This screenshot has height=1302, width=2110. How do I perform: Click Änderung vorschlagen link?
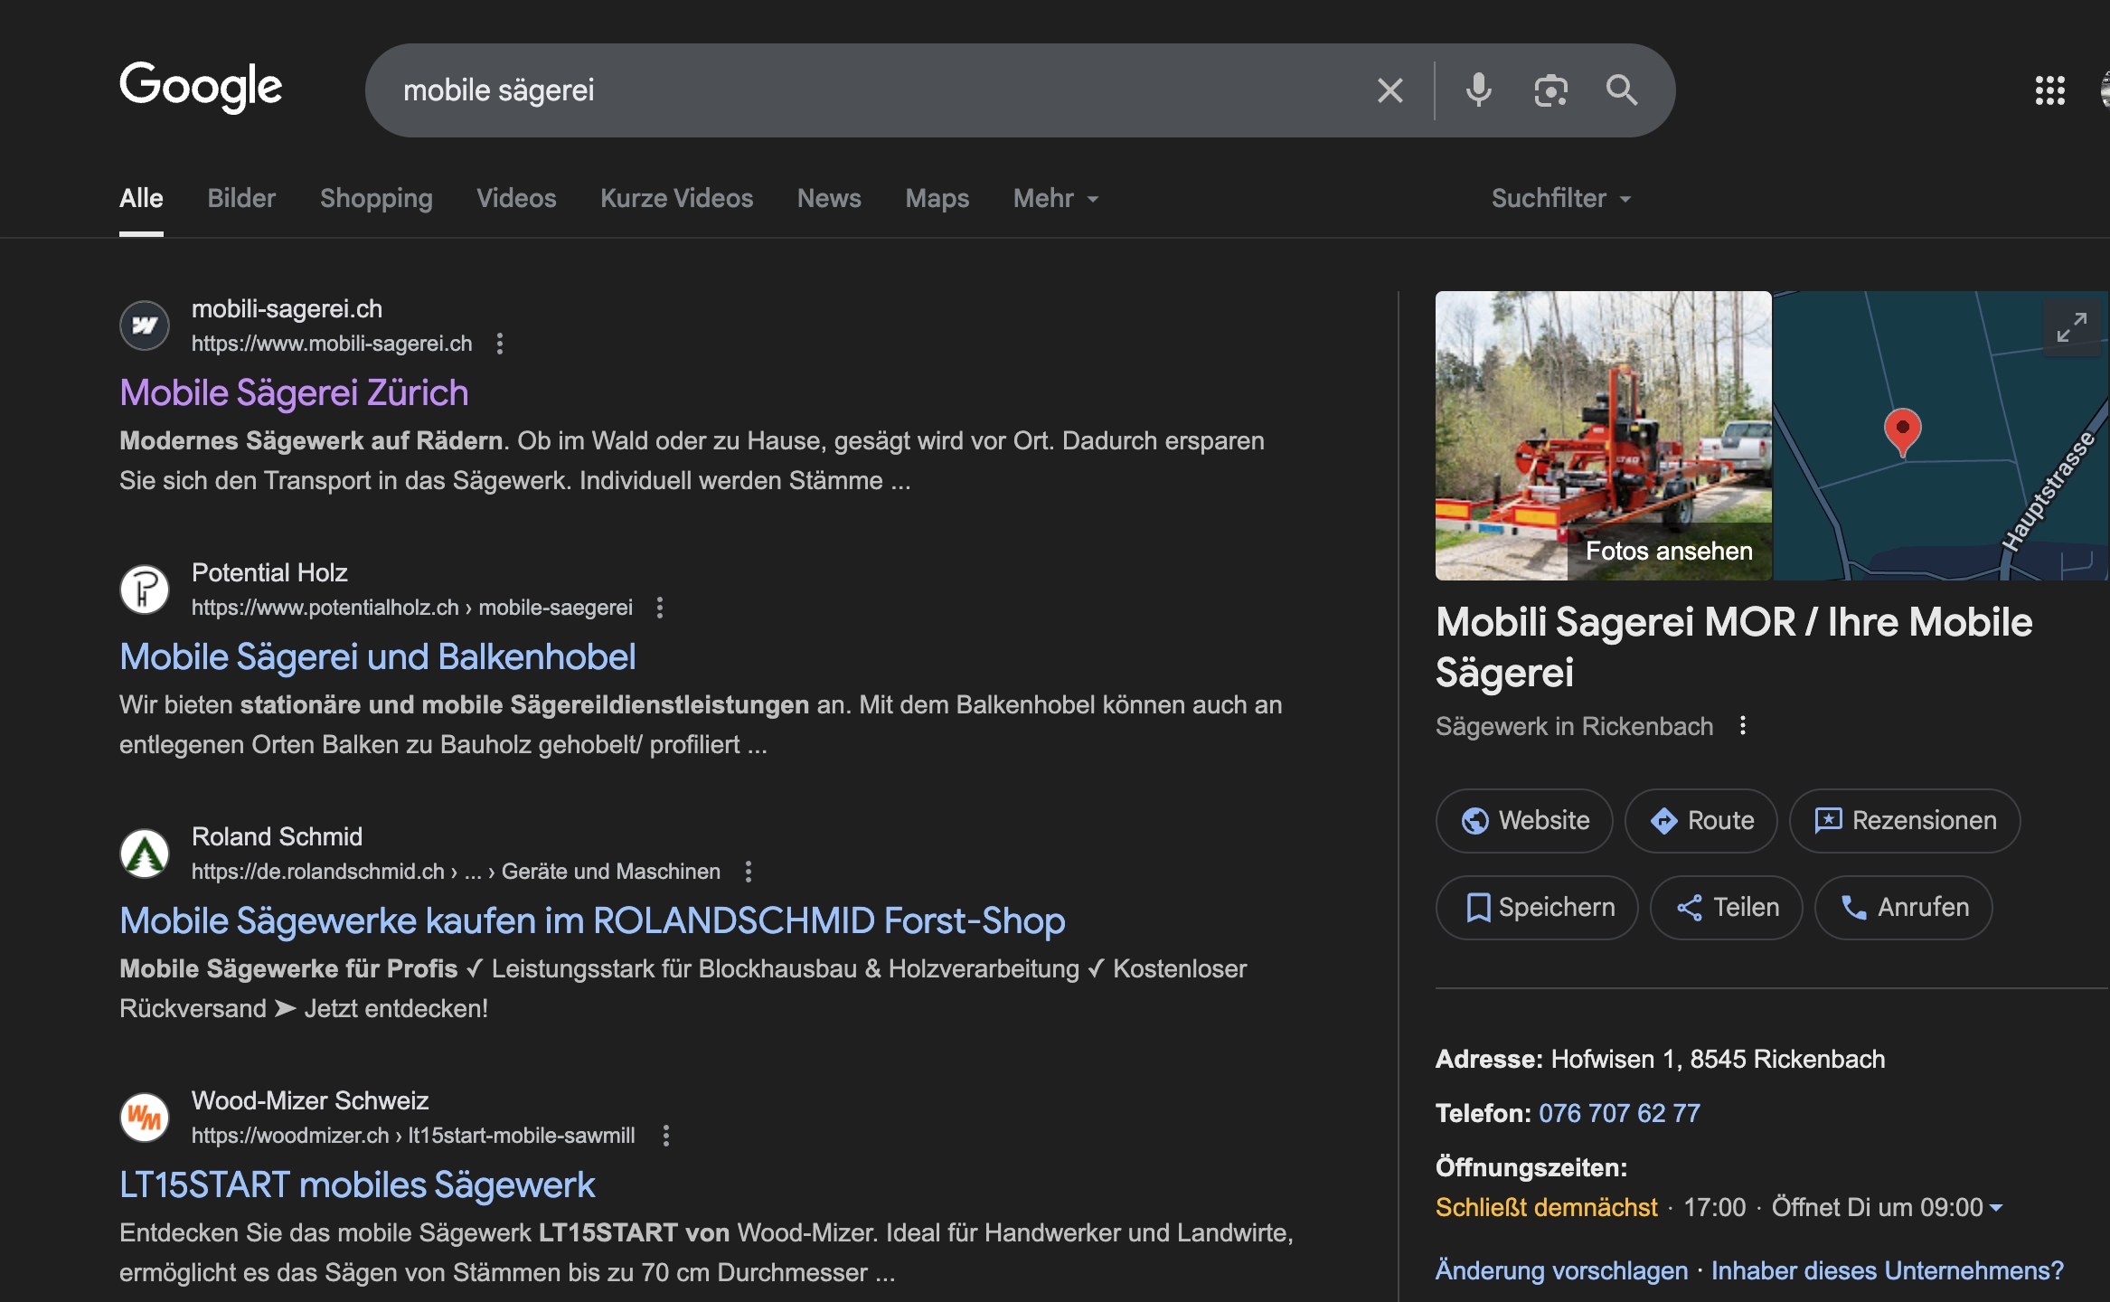[1561, 1270]
